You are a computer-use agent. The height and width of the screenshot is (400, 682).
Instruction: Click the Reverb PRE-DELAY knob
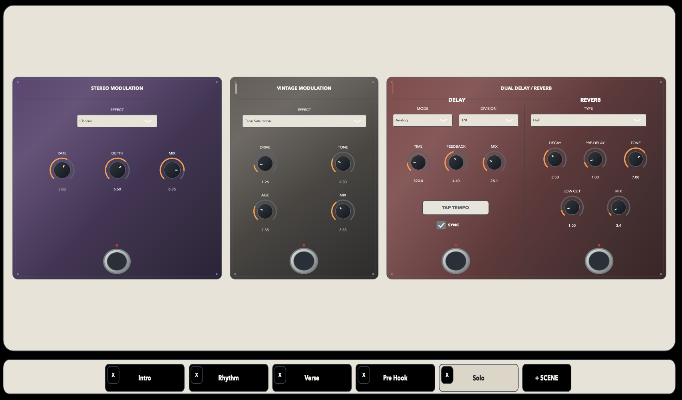[595, 159]
